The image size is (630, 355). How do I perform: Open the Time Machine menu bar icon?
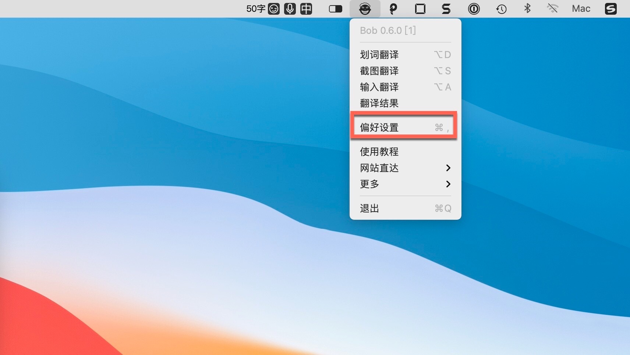tap(501, 9)
